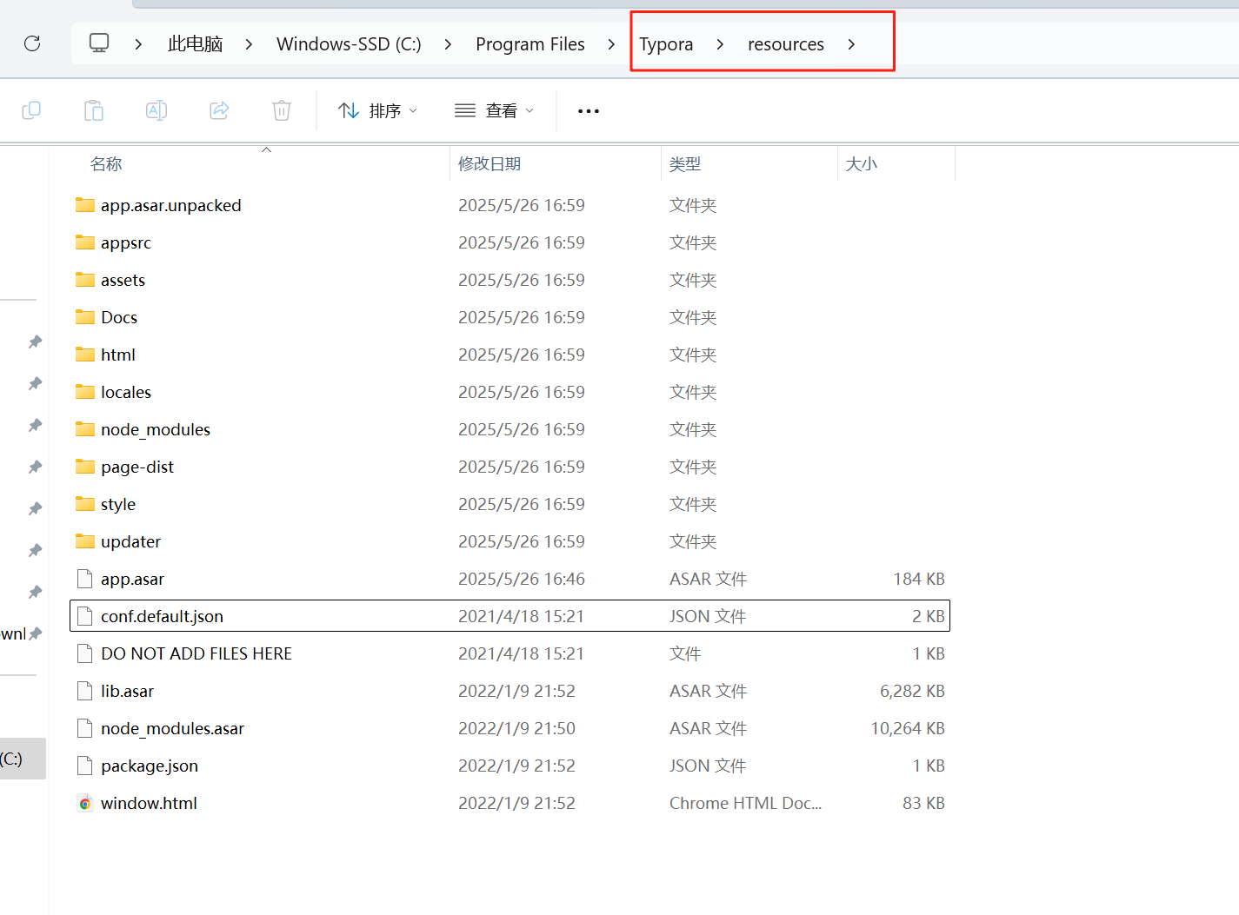Sort by 类型 column header
Image resolution: width=1239 pixels, height=915 pixels.
pos(685,164)
